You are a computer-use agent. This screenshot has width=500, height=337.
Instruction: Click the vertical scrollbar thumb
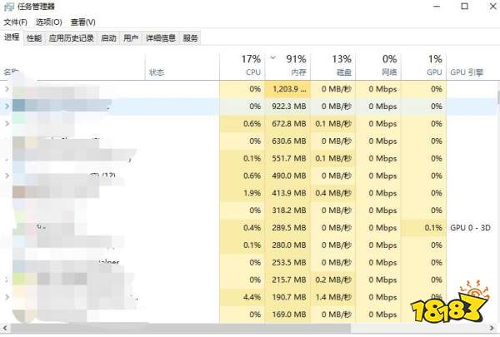click(498, 97)
